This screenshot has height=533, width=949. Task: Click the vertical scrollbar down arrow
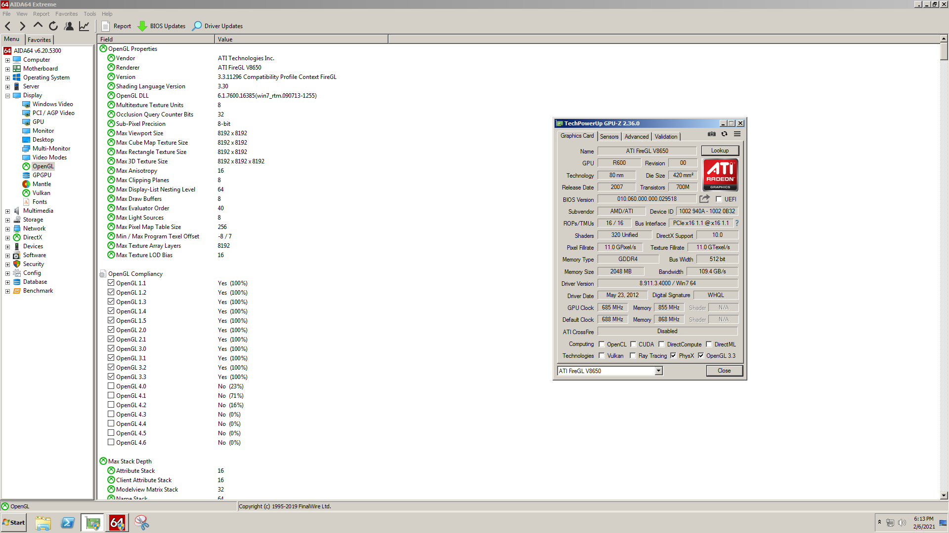point(944,495)
